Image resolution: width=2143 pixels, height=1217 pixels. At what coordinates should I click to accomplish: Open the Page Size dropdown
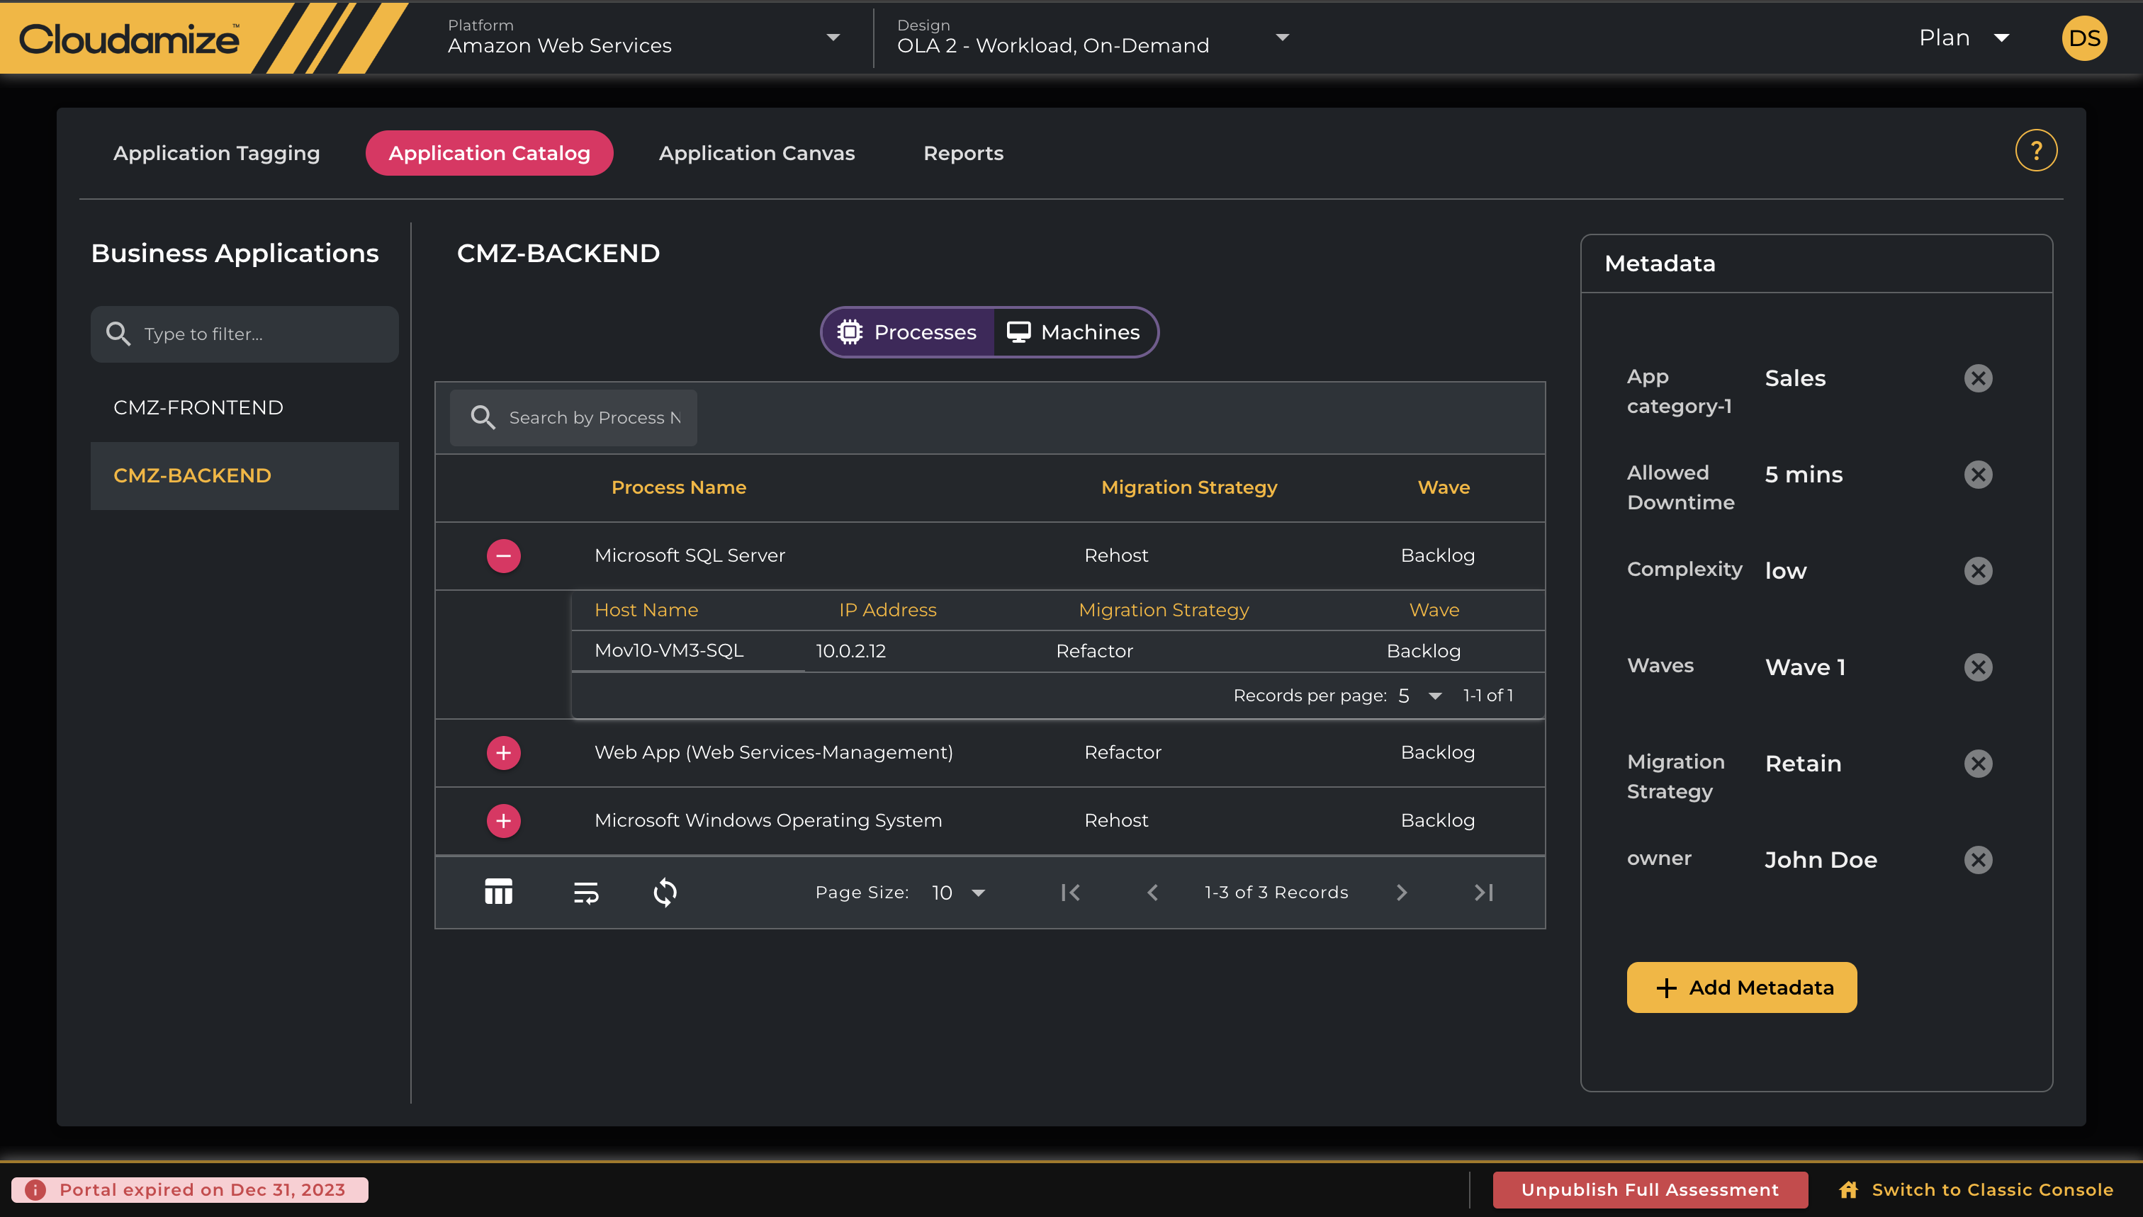click(x=958, y=893)
